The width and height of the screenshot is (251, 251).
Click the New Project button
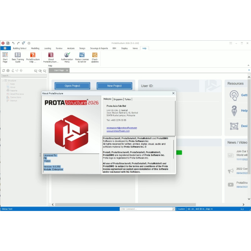(114, 86)
